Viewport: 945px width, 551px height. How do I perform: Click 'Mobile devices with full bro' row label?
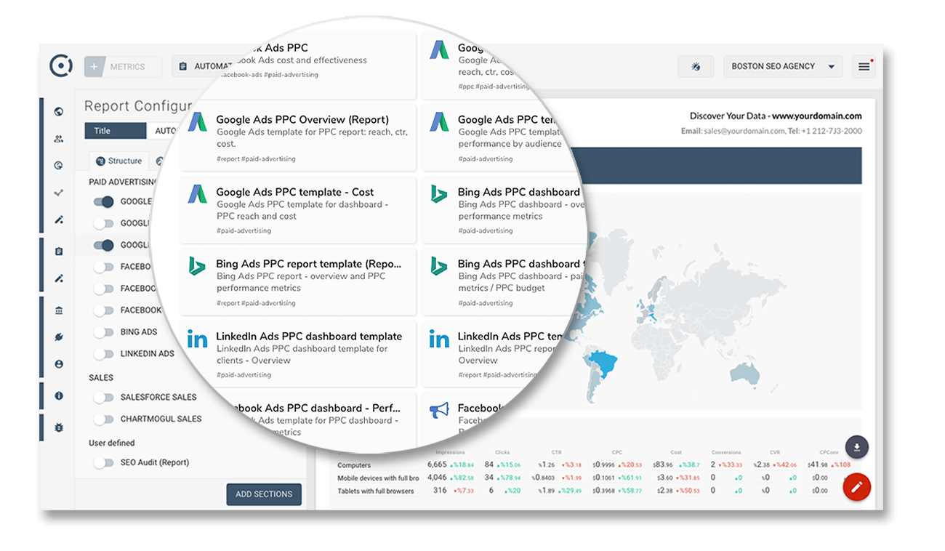click(378, 478)
